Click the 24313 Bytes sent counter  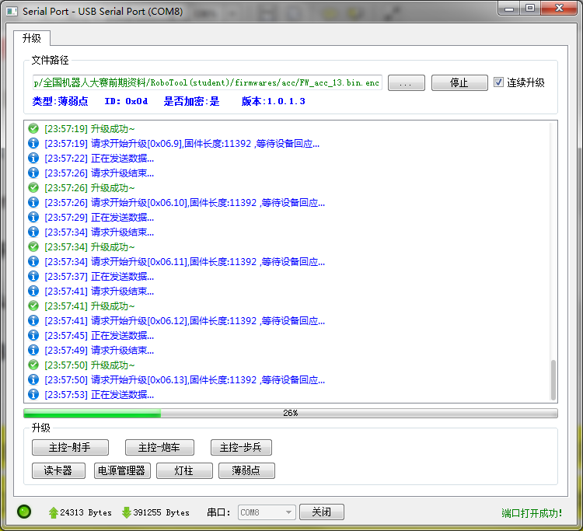86,512
